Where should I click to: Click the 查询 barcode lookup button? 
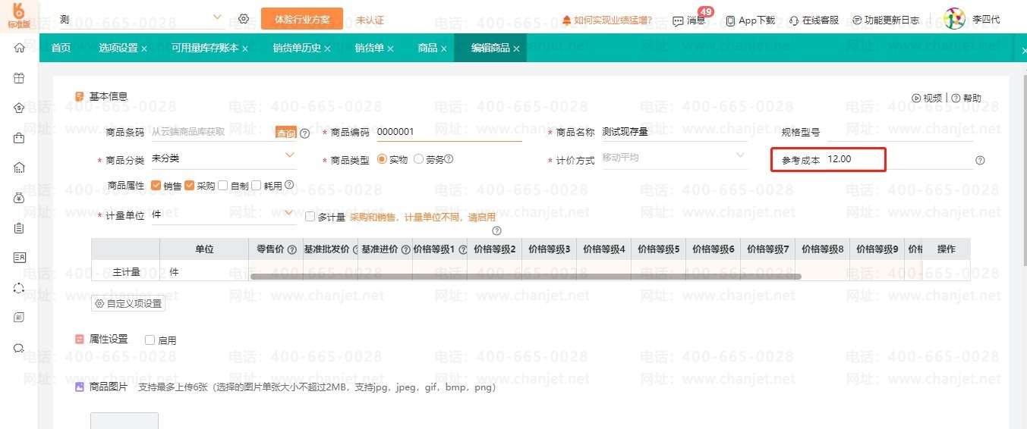click(x=285, y=133)
